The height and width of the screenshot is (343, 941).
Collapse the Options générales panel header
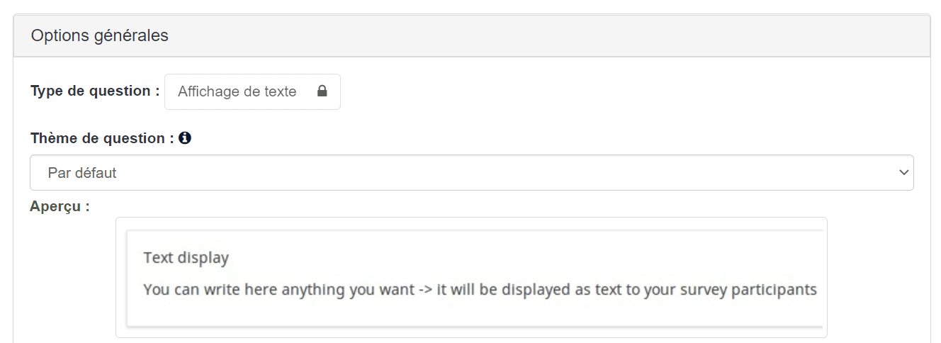(x=472, y=35)
